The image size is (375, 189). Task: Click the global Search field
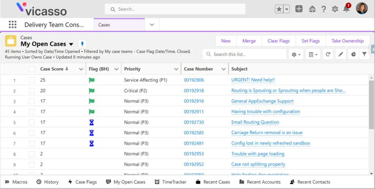coord(175,9)
